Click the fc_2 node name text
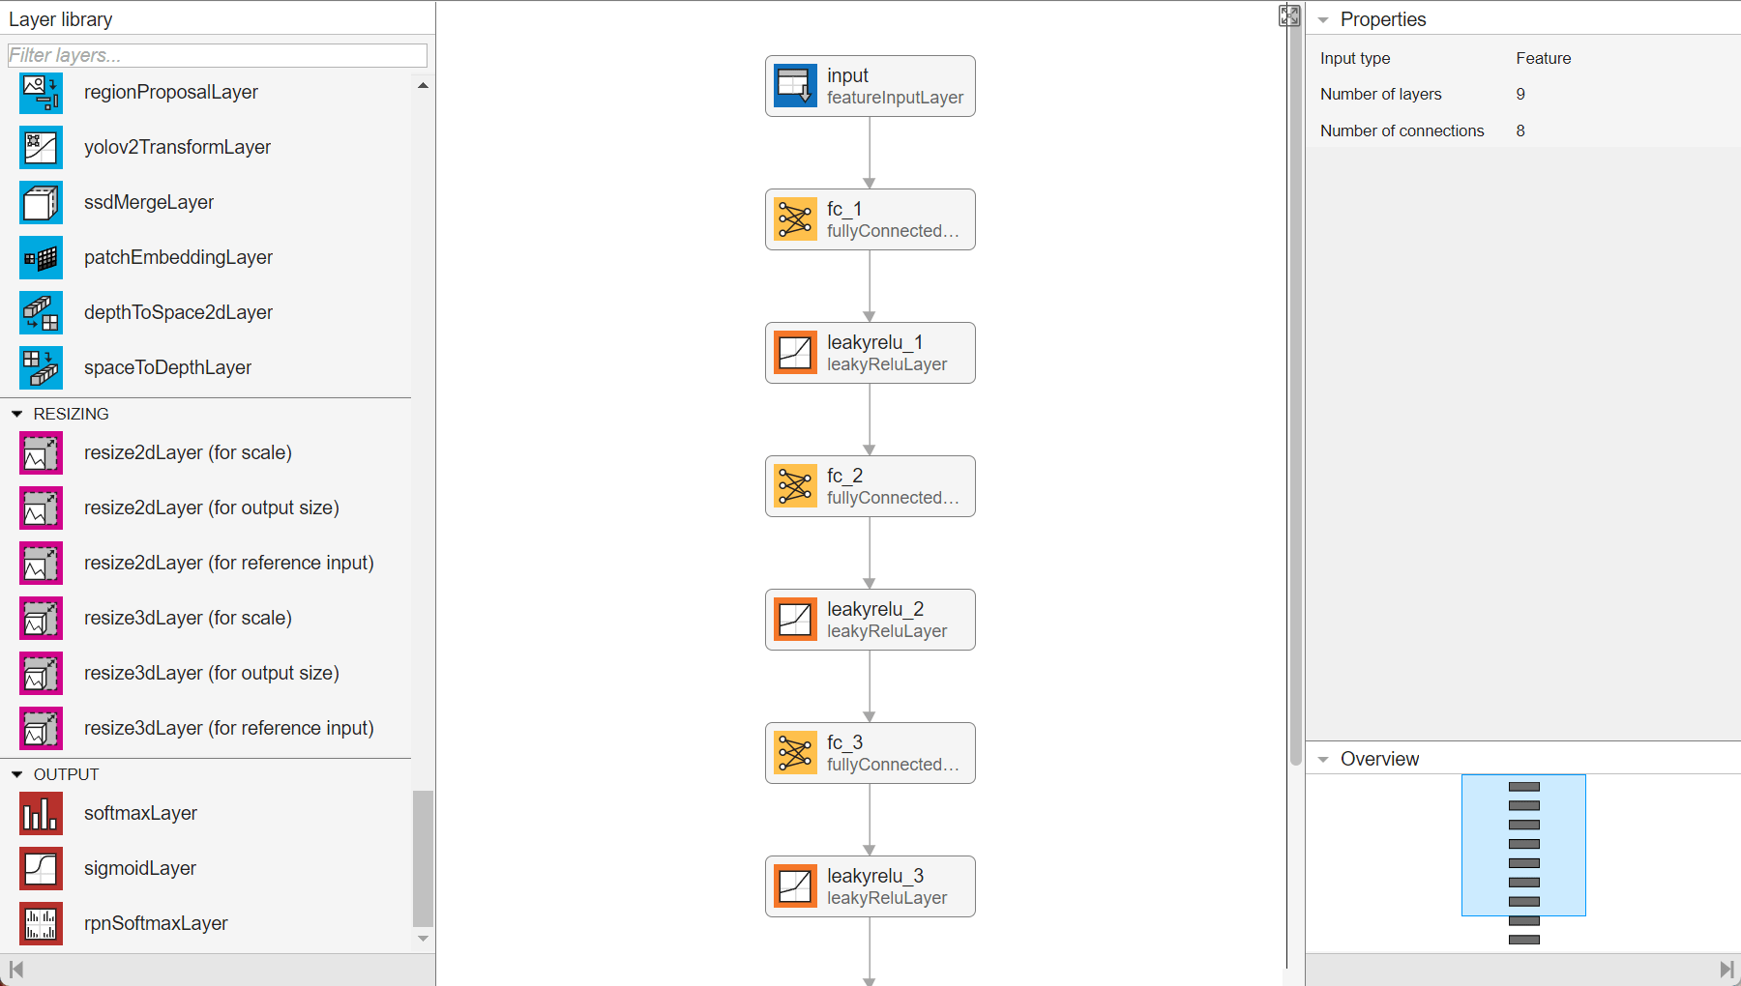The image size is (1741, 986). 844,476
